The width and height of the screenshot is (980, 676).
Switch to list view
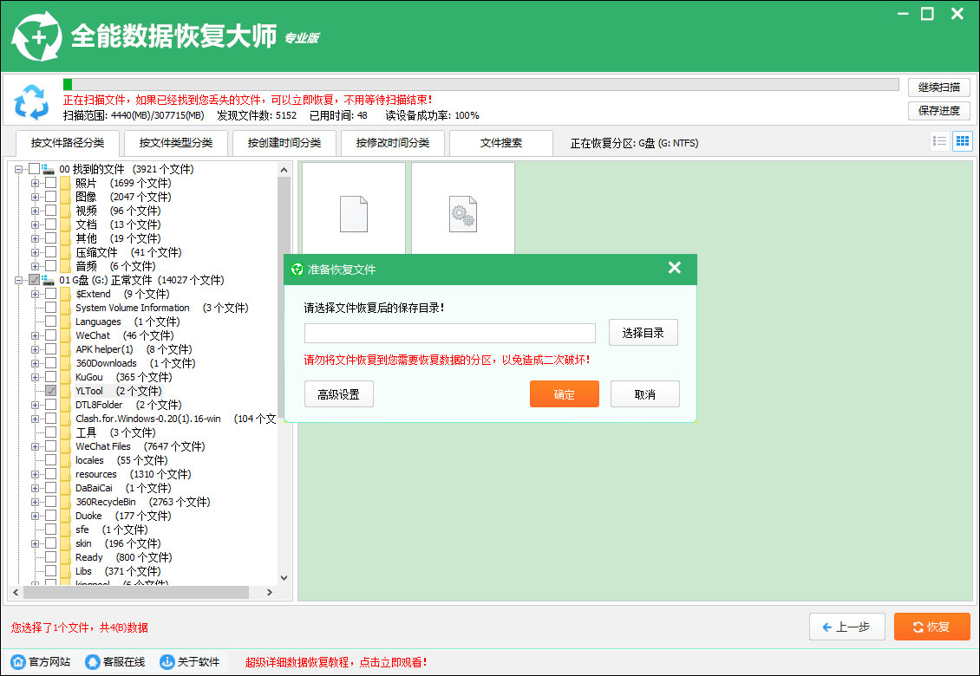(939, 140)
